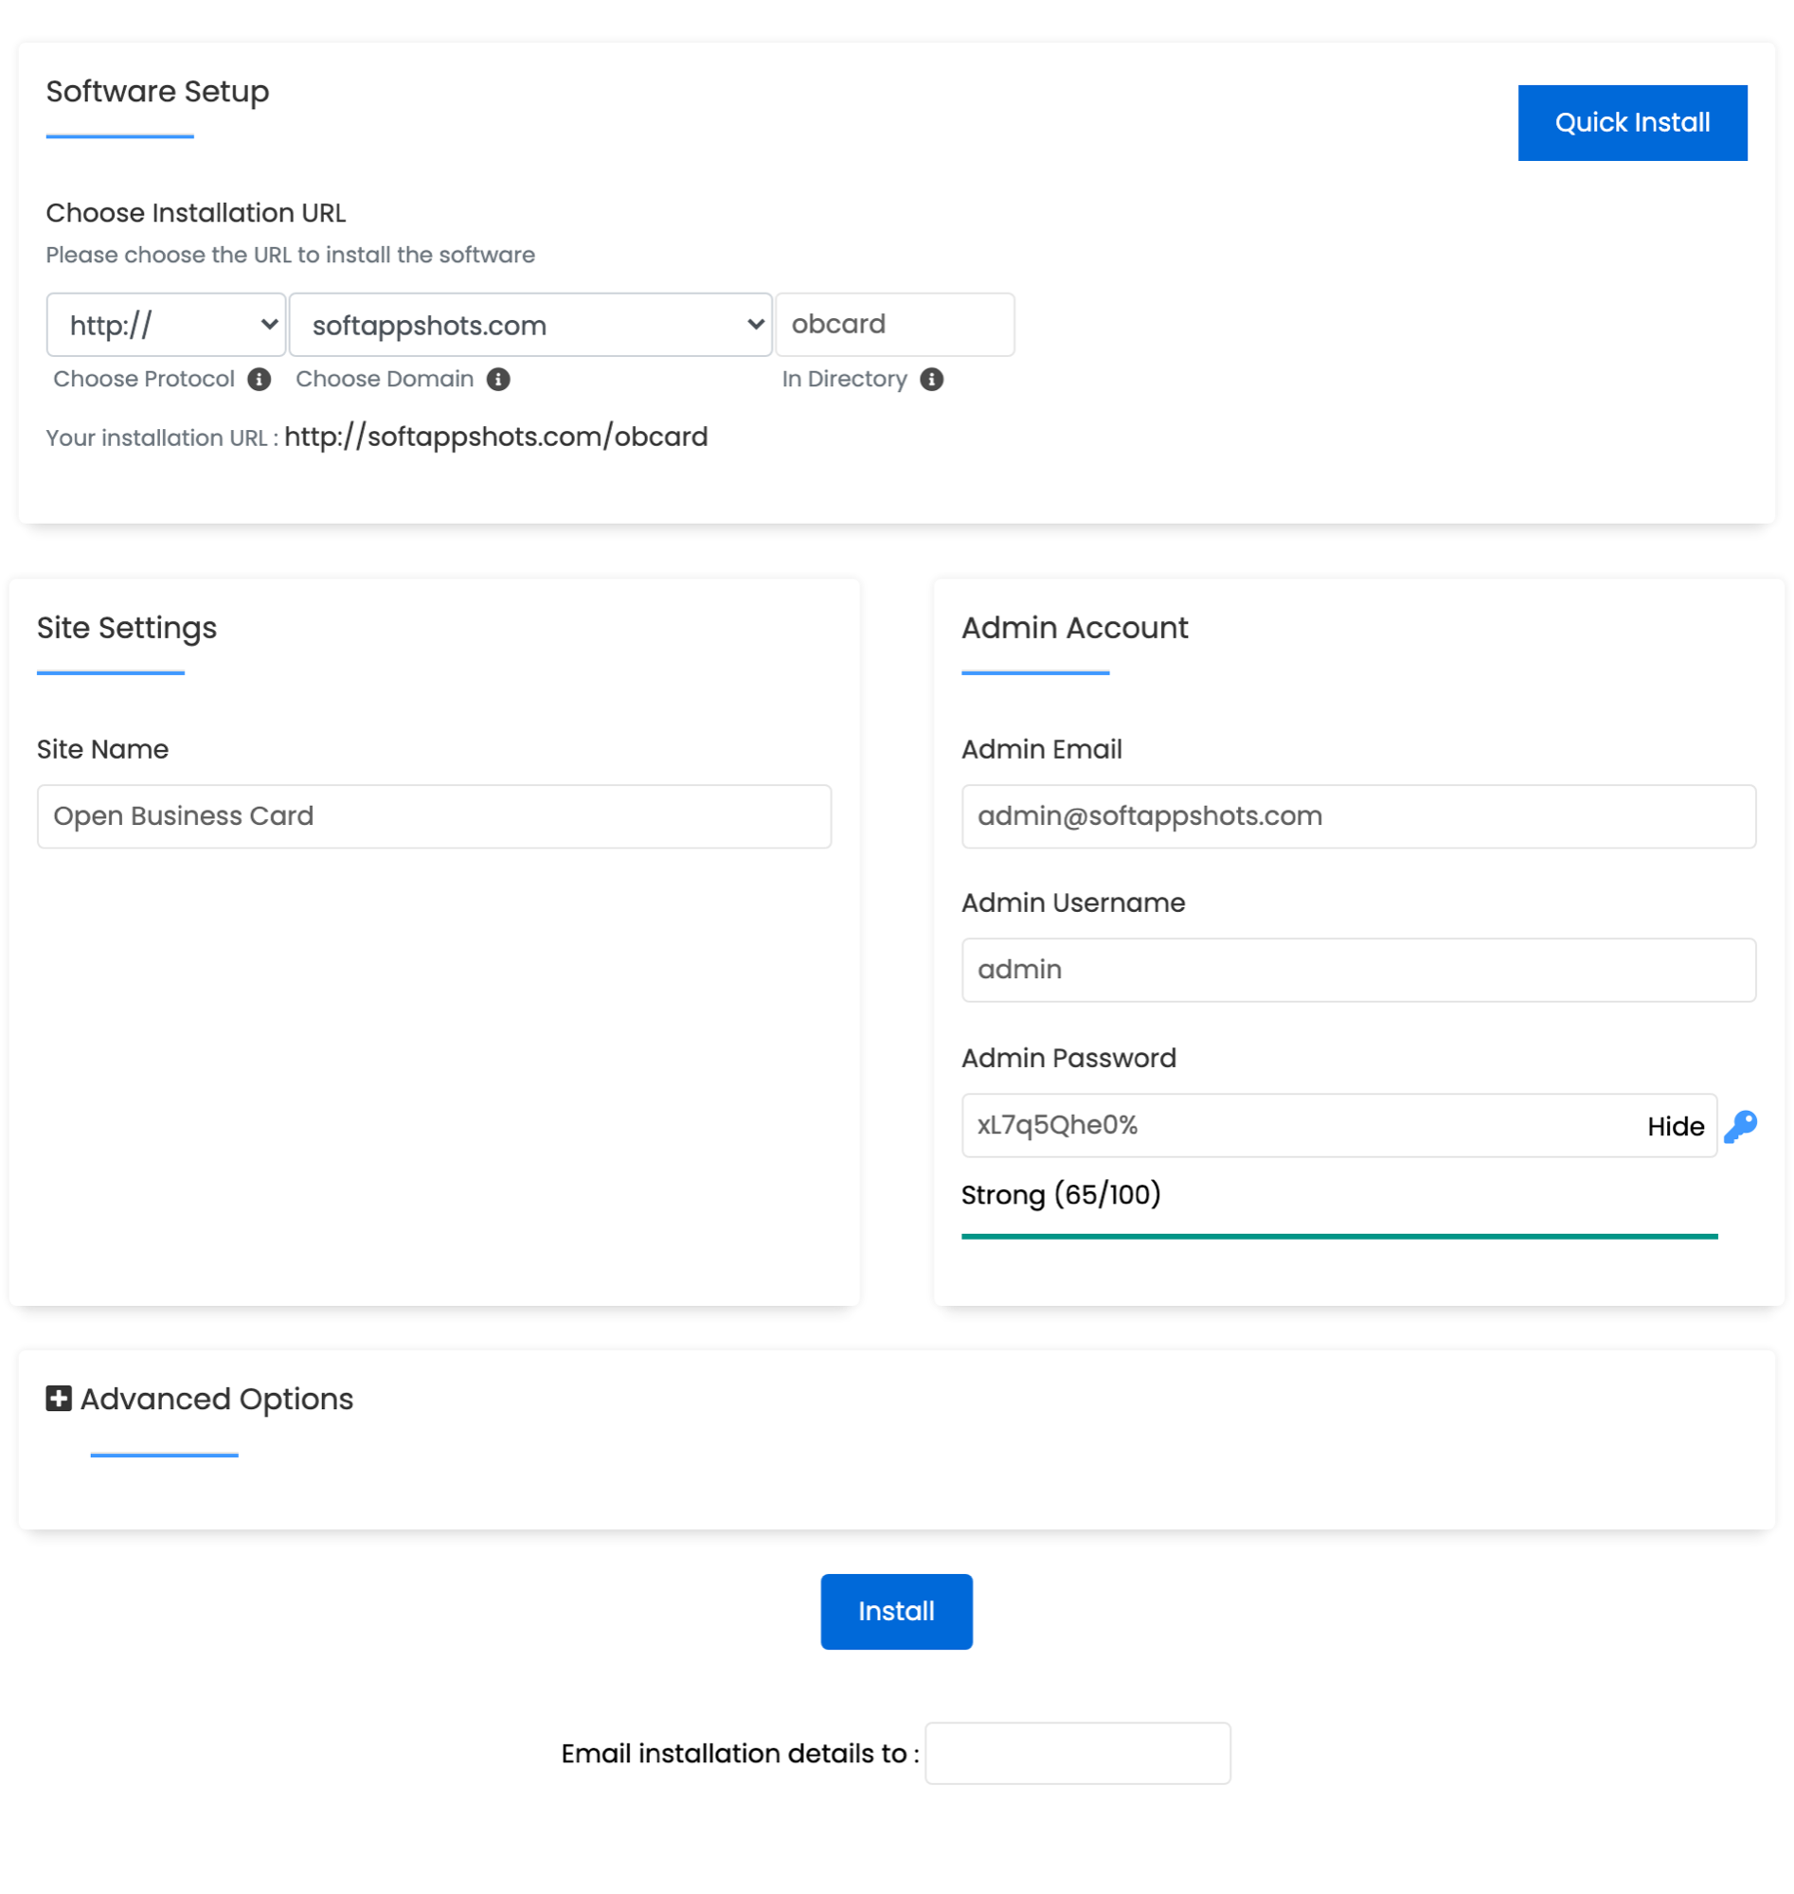Screen dimensions: 1794x1894
Task: Click the obcard directory field
Action: tap(895, 324)
